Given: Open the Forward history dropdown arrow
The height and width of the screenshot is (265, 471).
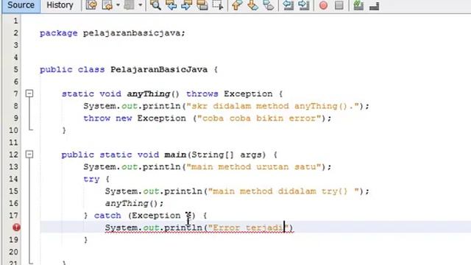Looking at the screenshot, I should (x=140, y=5).
